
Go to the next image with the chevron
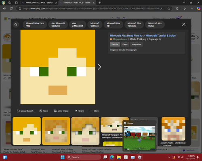click(99, 67)
